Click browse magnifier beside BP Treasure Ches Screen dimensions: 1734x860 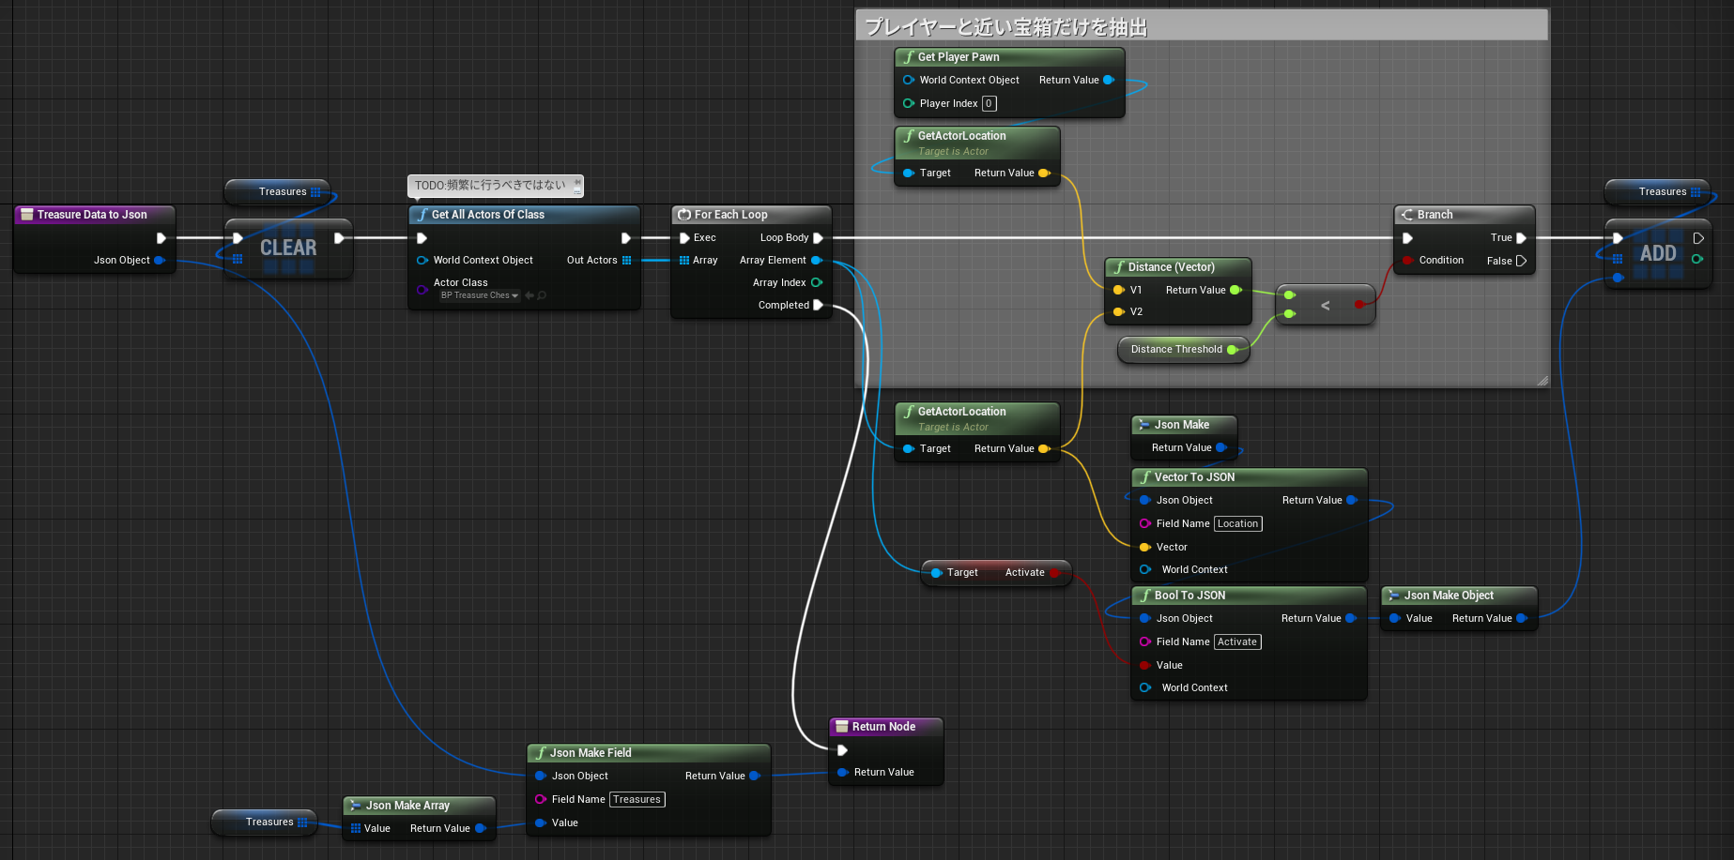(x=542, y=295)
